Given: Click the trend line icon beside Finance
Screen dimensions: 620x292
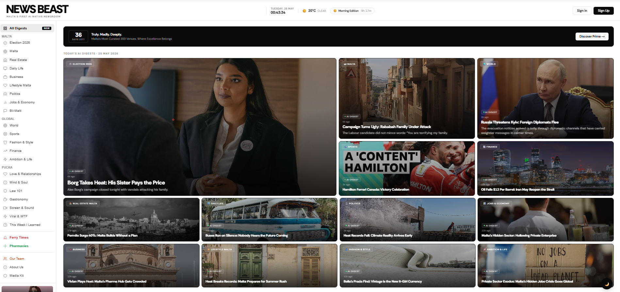Looking at the screenshot, I should (x=5, y=151).
